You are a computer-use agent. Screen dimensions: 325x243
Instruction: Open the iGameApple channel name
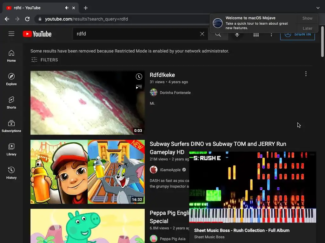pyautogui.click(x=170, y=170)
